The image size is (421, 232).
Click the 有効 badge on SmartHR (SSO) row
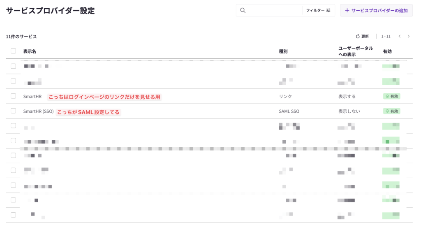tap(391, 111)
